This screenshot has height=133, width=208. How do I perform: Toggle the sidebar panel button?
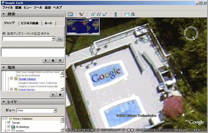click(71, 14)
